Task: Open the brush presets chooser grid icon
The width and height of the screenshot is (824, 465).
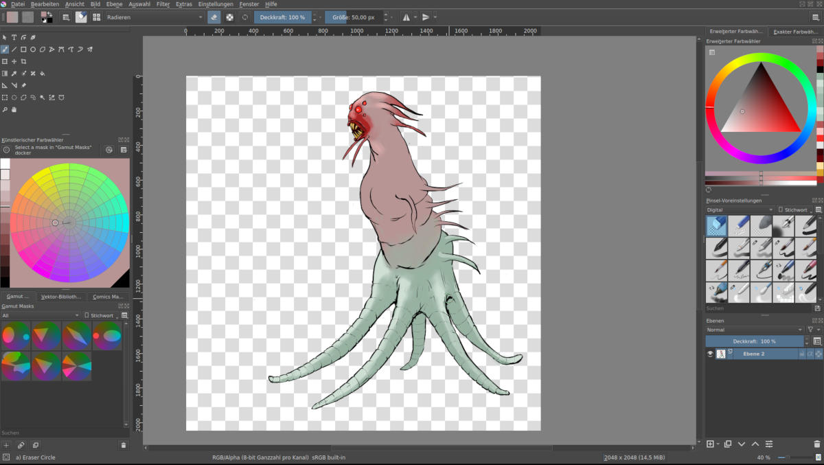Action: coord(96,16)
